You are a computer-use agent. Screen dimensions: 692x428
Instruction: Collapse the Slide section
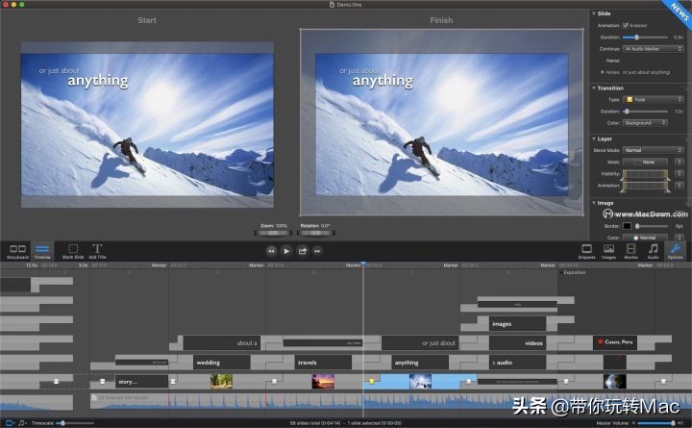594,13
